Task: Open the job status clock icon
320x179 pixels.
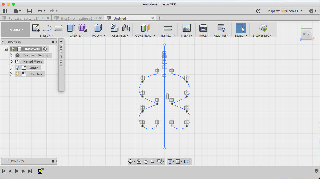Action: click(x=258, y=11)
